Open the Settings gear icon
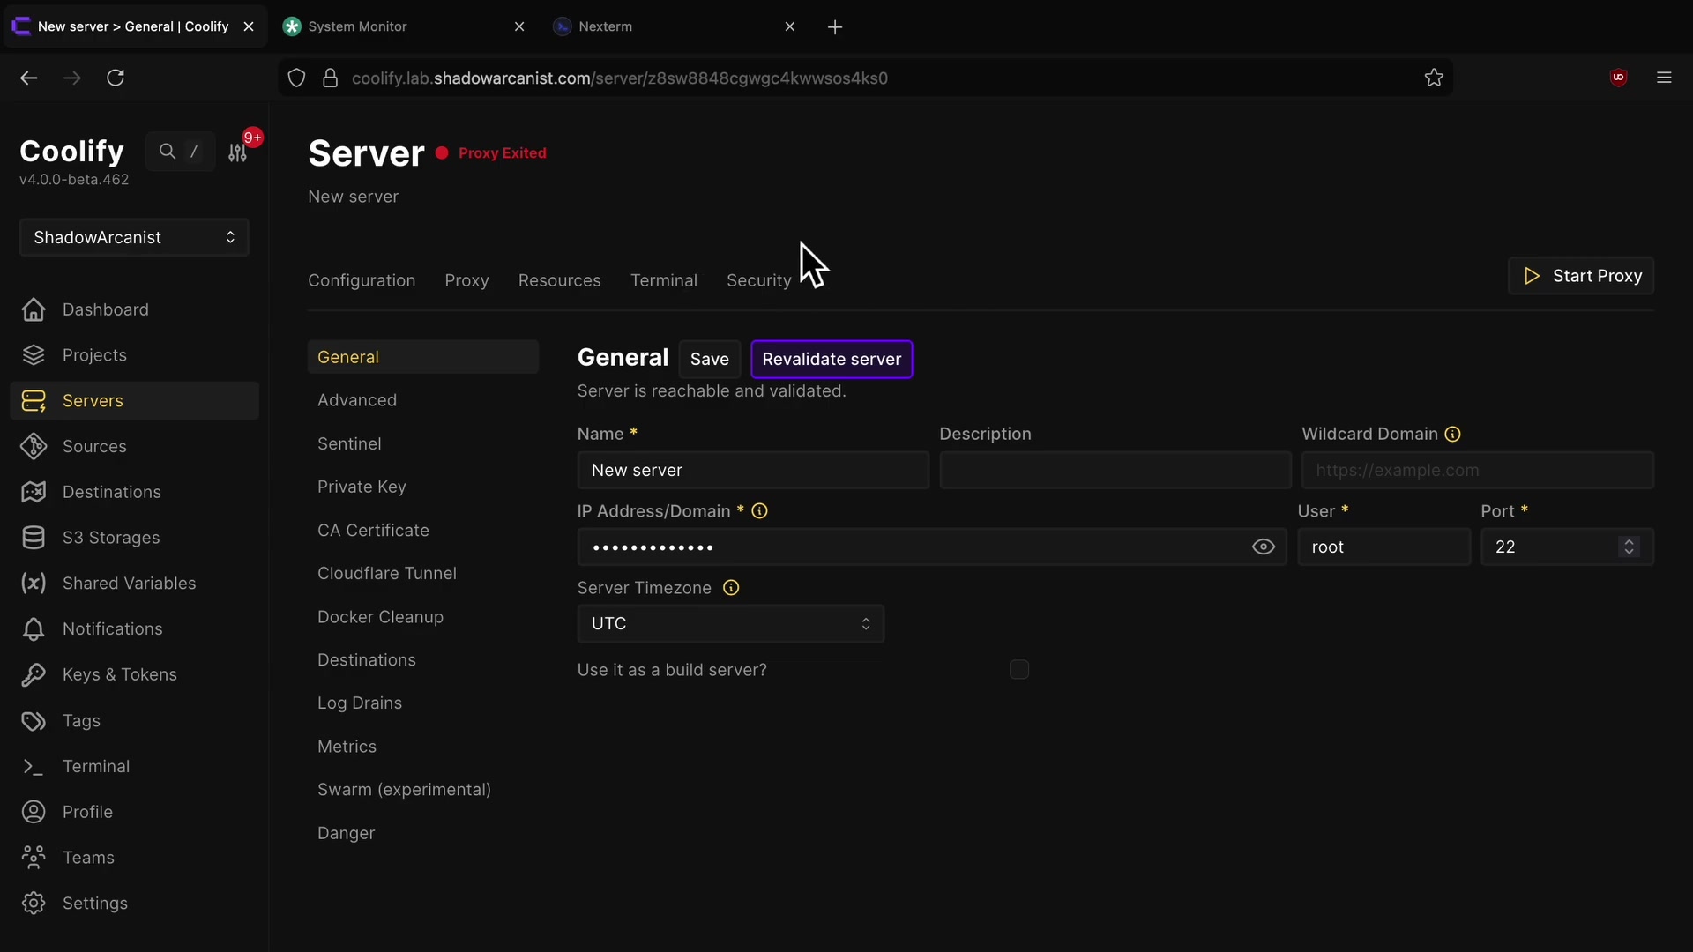Viewport: 1693px width, 952px height. [34, 904]
